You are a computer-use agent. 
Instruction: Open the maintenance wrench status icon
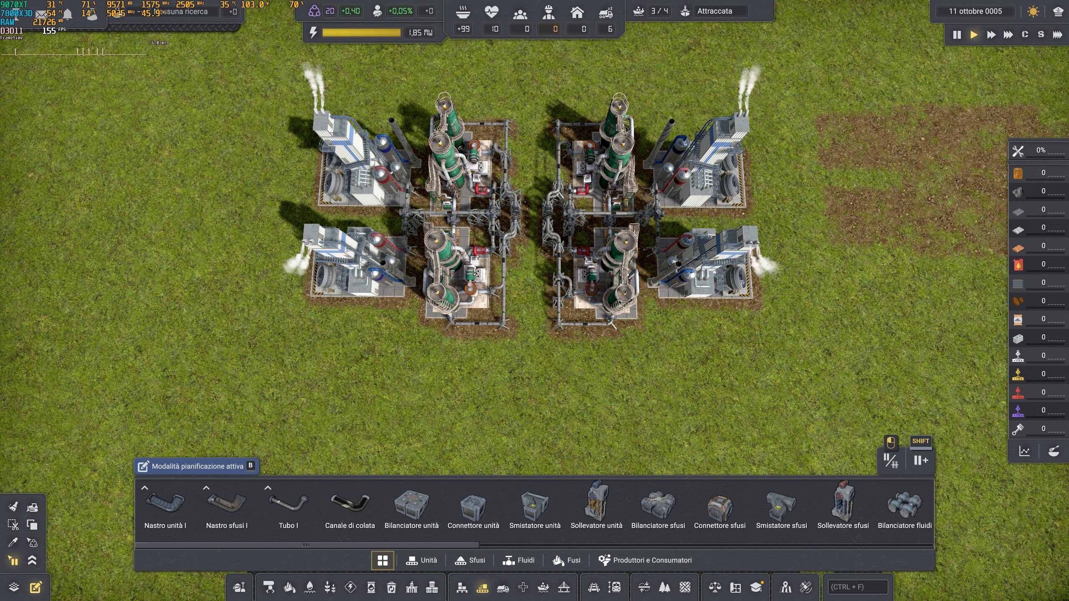point(1018,151)
